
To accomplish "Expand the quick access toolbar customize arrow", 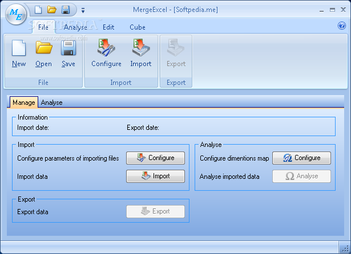I will 83,10.
